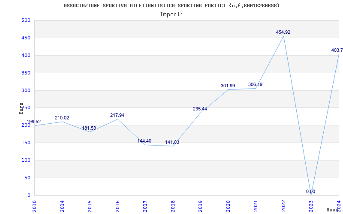The width and height of the screenshot is (343, 214).
Task: Click the 350 y-axis tick label
Action: 26,73
